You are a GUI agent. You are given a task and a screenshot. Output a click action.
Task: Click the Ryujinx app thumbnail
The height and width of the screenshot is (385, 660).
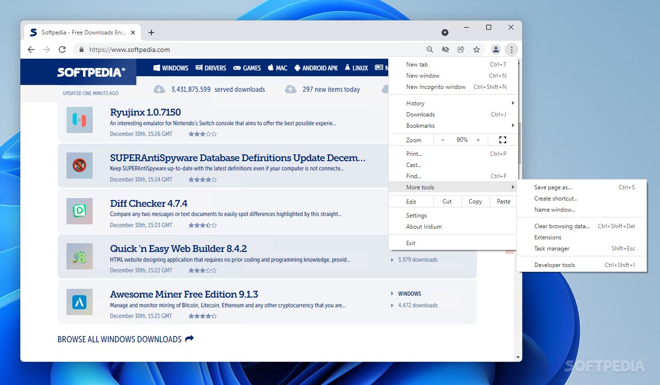80,120
